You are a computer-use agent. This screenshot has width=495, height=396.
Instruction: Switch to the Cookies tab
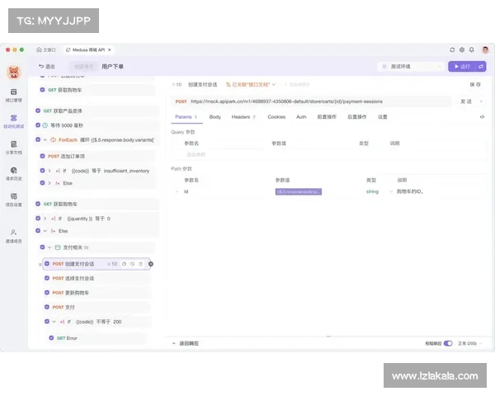pyautogui.click(x=276, y=117)
